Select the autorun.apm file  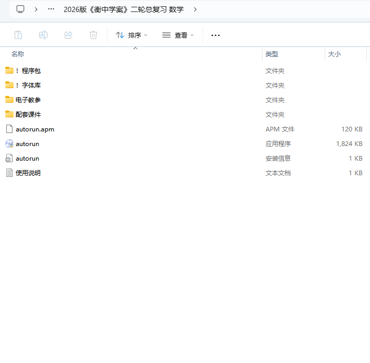click(x=34, y=129)
